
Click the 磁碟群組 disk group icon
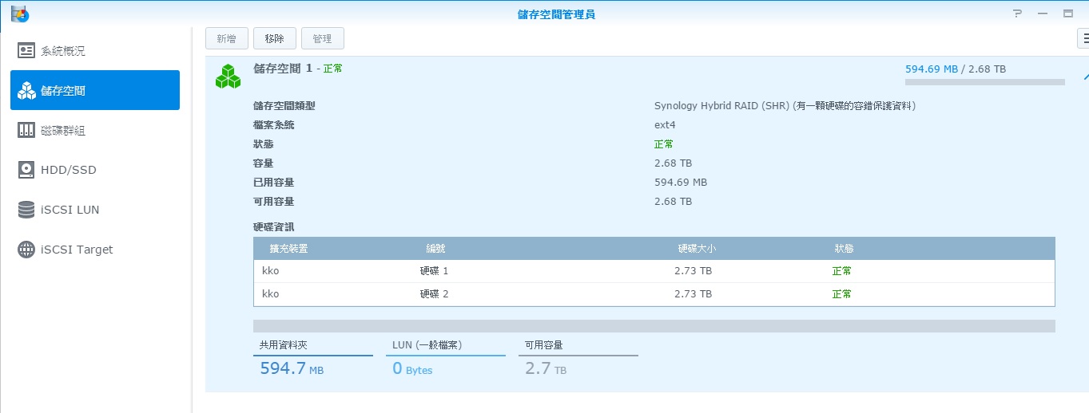(26, 130)
